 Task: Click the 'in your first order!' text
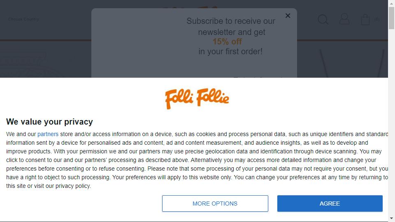click(x=230, y=52)
